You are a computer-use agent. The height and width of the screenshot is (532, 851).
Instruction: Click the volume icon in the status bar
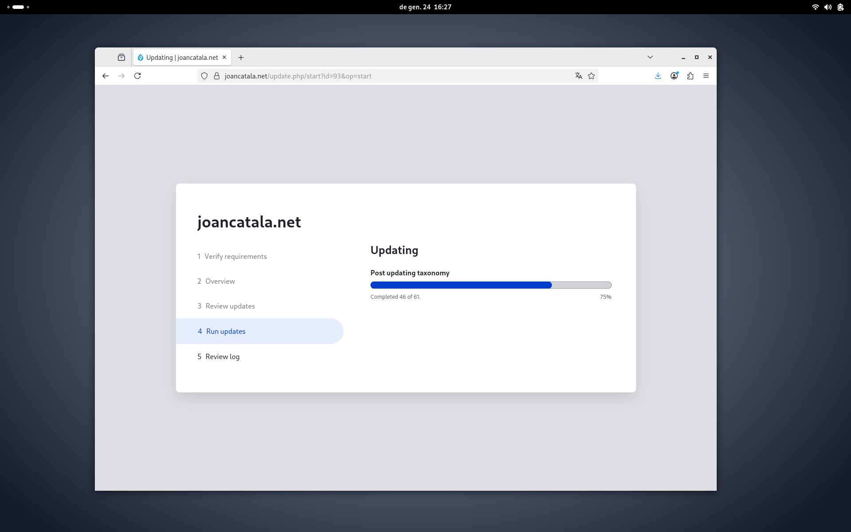click(828, 7)
